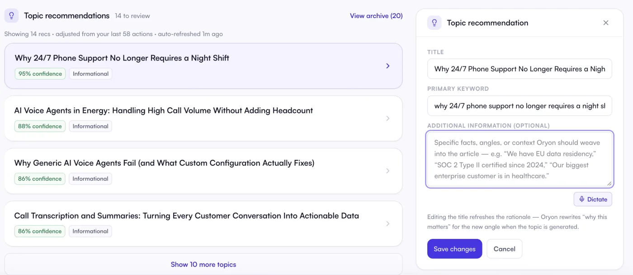Focus the Additional Information textarea
This screenshot has height=275, width=633.
tap(520, 159)
